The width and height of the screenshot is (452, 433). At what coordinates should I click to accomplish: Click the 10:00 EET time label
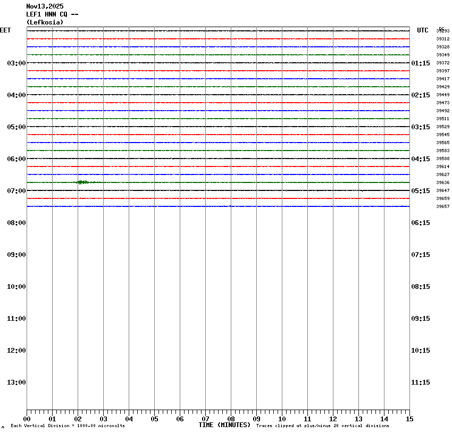click(16, 287)
